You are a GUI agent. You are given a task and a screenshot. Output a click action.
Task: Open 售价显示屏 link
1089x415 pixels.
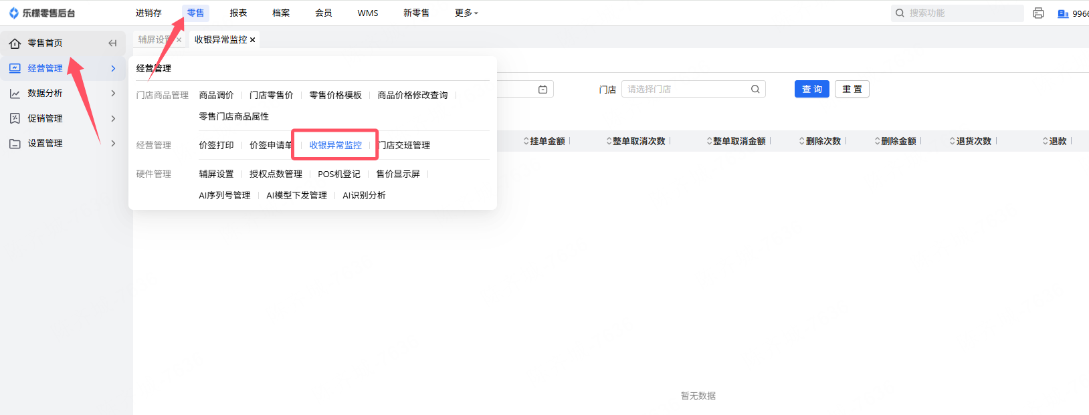pyautogui.click(x=398, y=174)
